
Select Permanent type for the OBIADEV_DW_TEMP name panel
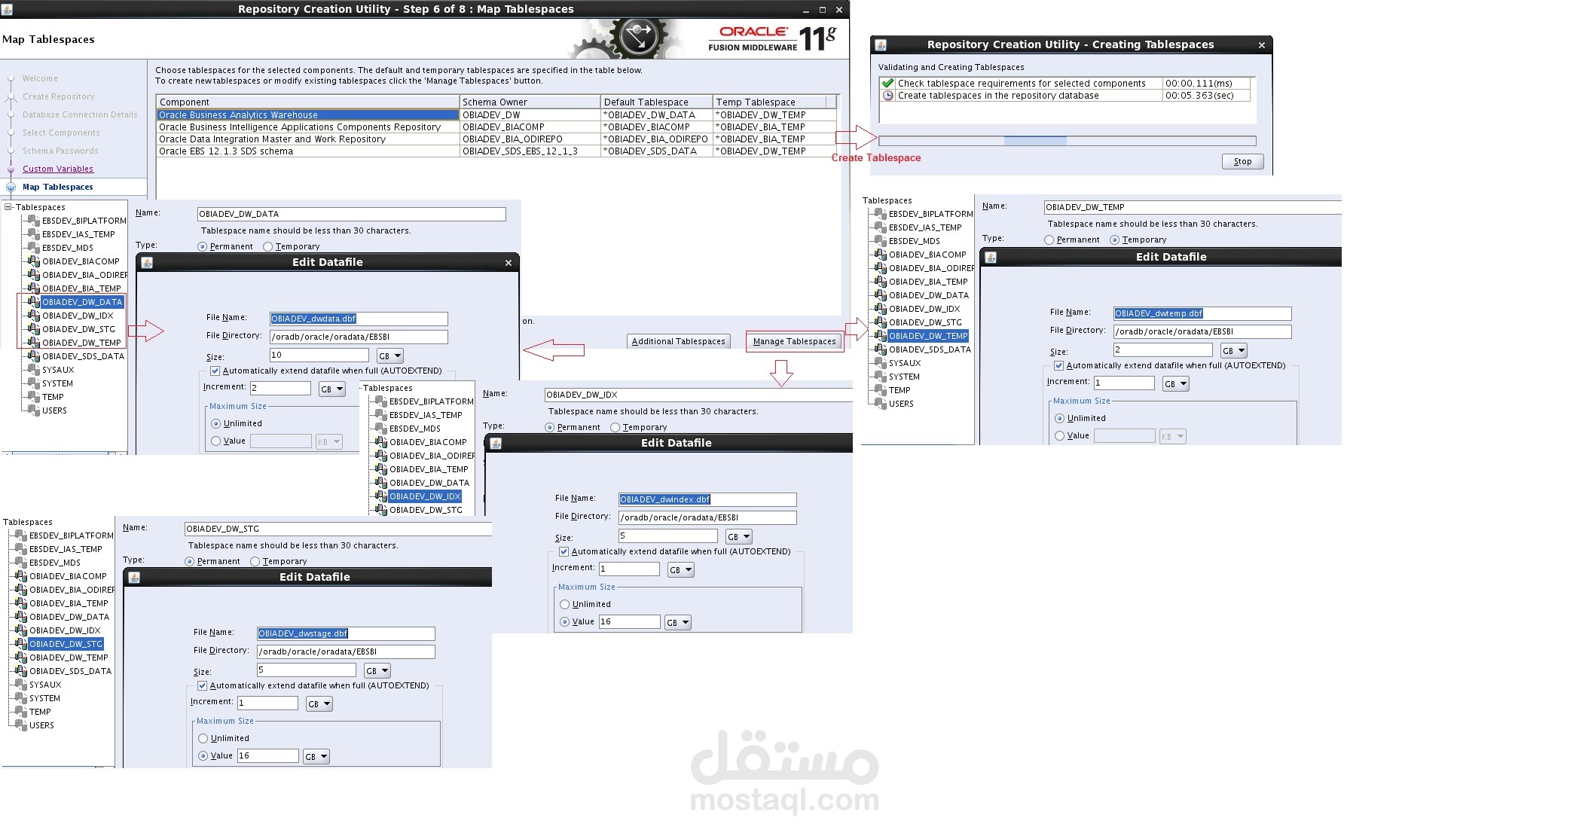[x=1049, y=240]
